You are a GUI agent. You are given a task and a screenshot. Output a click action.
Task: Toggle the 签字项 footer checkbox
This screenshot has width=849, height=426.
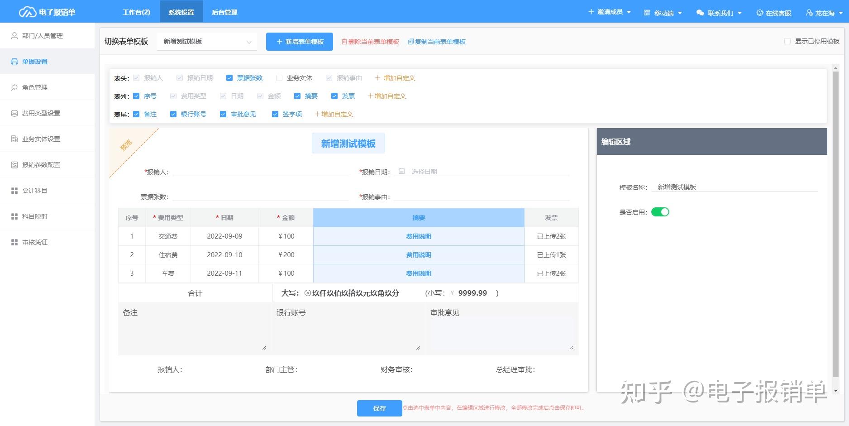pos(275,114)
